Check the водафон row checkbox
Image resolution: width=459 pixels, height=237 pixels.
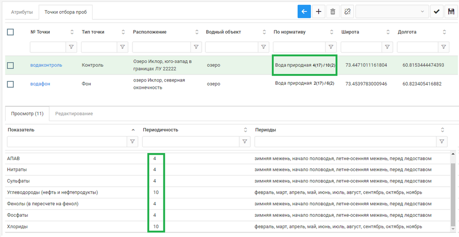click(x=11, y=84)
